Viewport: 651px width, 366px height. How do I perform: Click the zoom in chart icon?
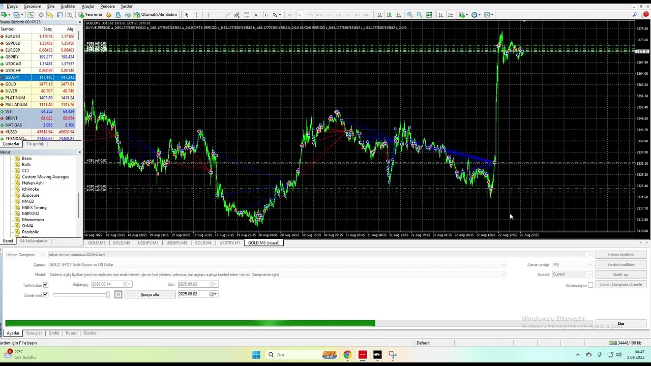click(x=410, y=15)
